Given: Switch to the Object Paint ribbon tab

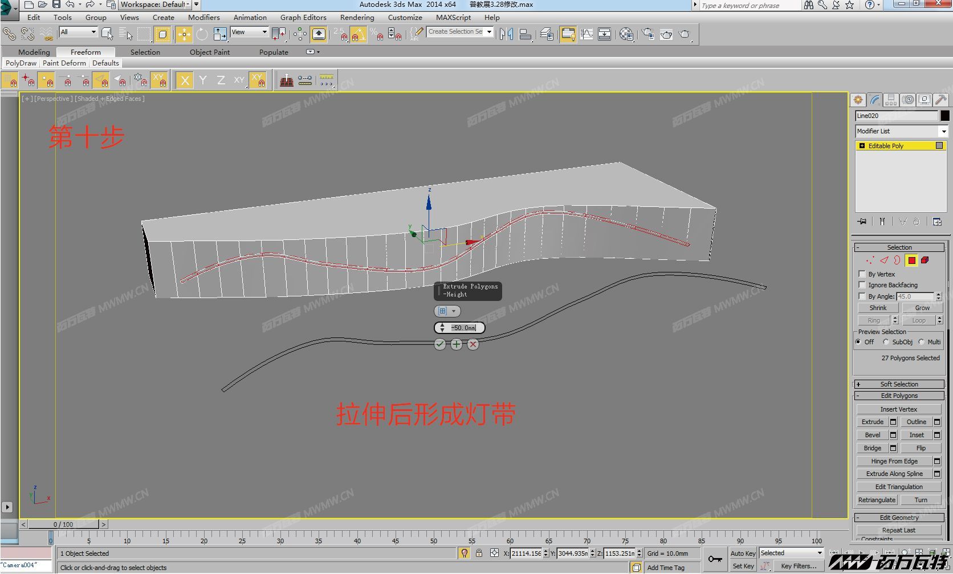Looking at the screenshot, I should (210, 52).
